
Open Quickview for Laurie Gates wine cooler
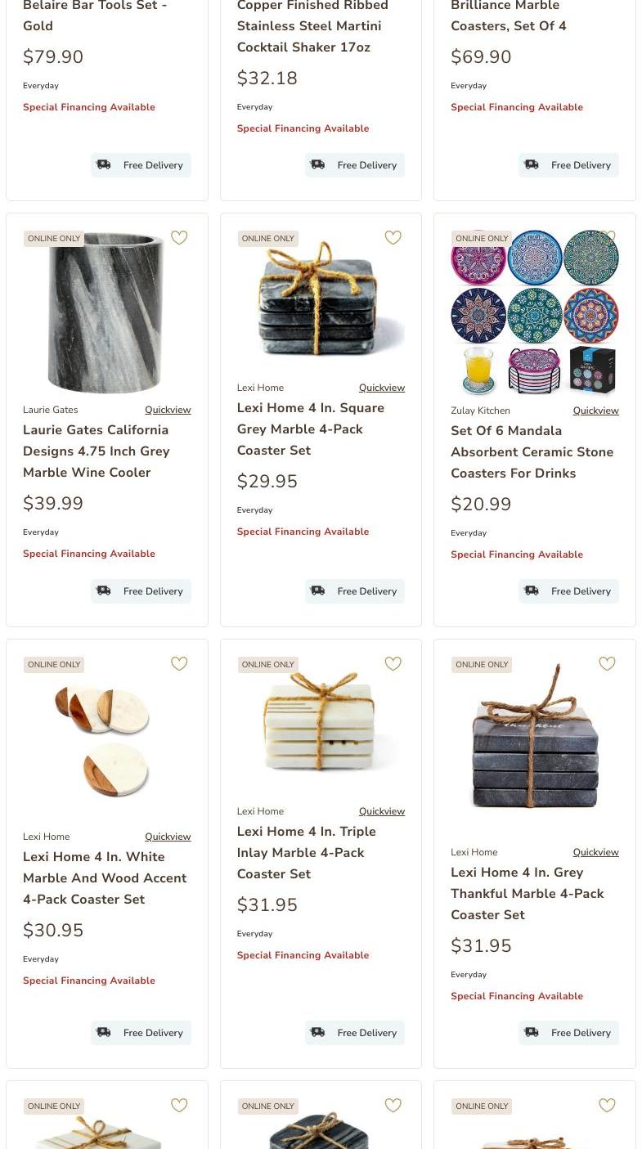[x=168, y=410]
